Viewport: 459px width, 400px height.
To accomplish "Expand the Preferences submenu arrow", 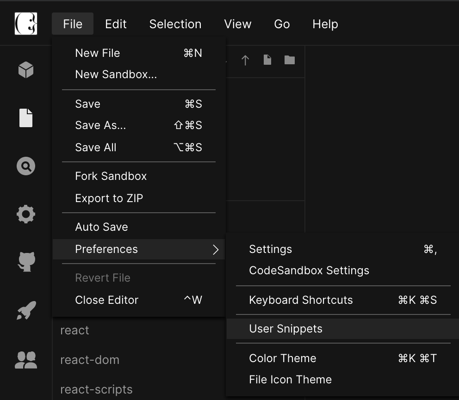I will pyautogui.click(x=216, y=250).
